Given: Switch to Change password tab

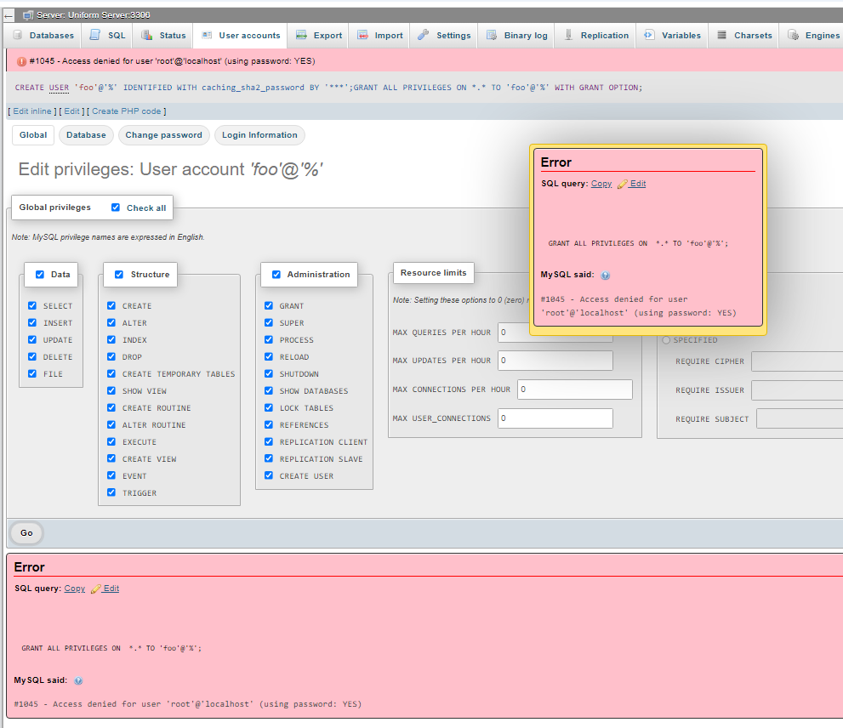Looking at the screenshot, I should (164, 135).
